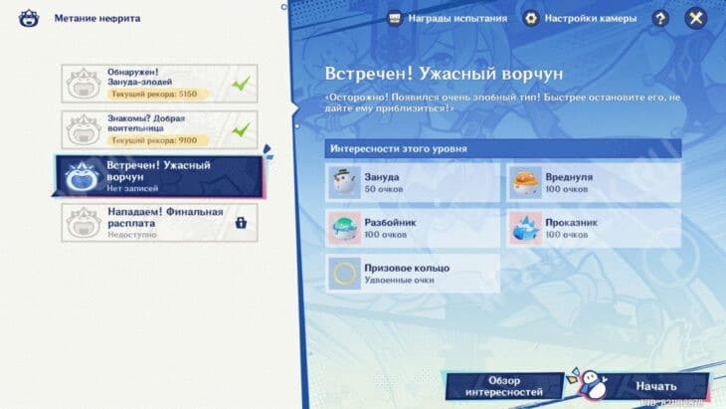Click the camera settings gear icon
Image resolution: width=726 pixels, height=409 pixels.
click(x=531, y=19)
